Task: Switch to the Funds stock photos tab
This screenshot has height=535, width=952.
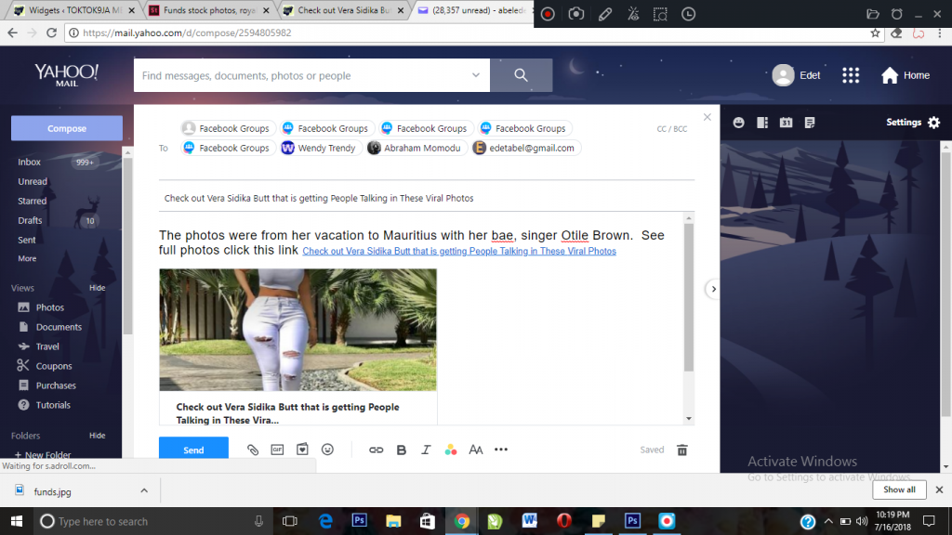Action: 209,10
